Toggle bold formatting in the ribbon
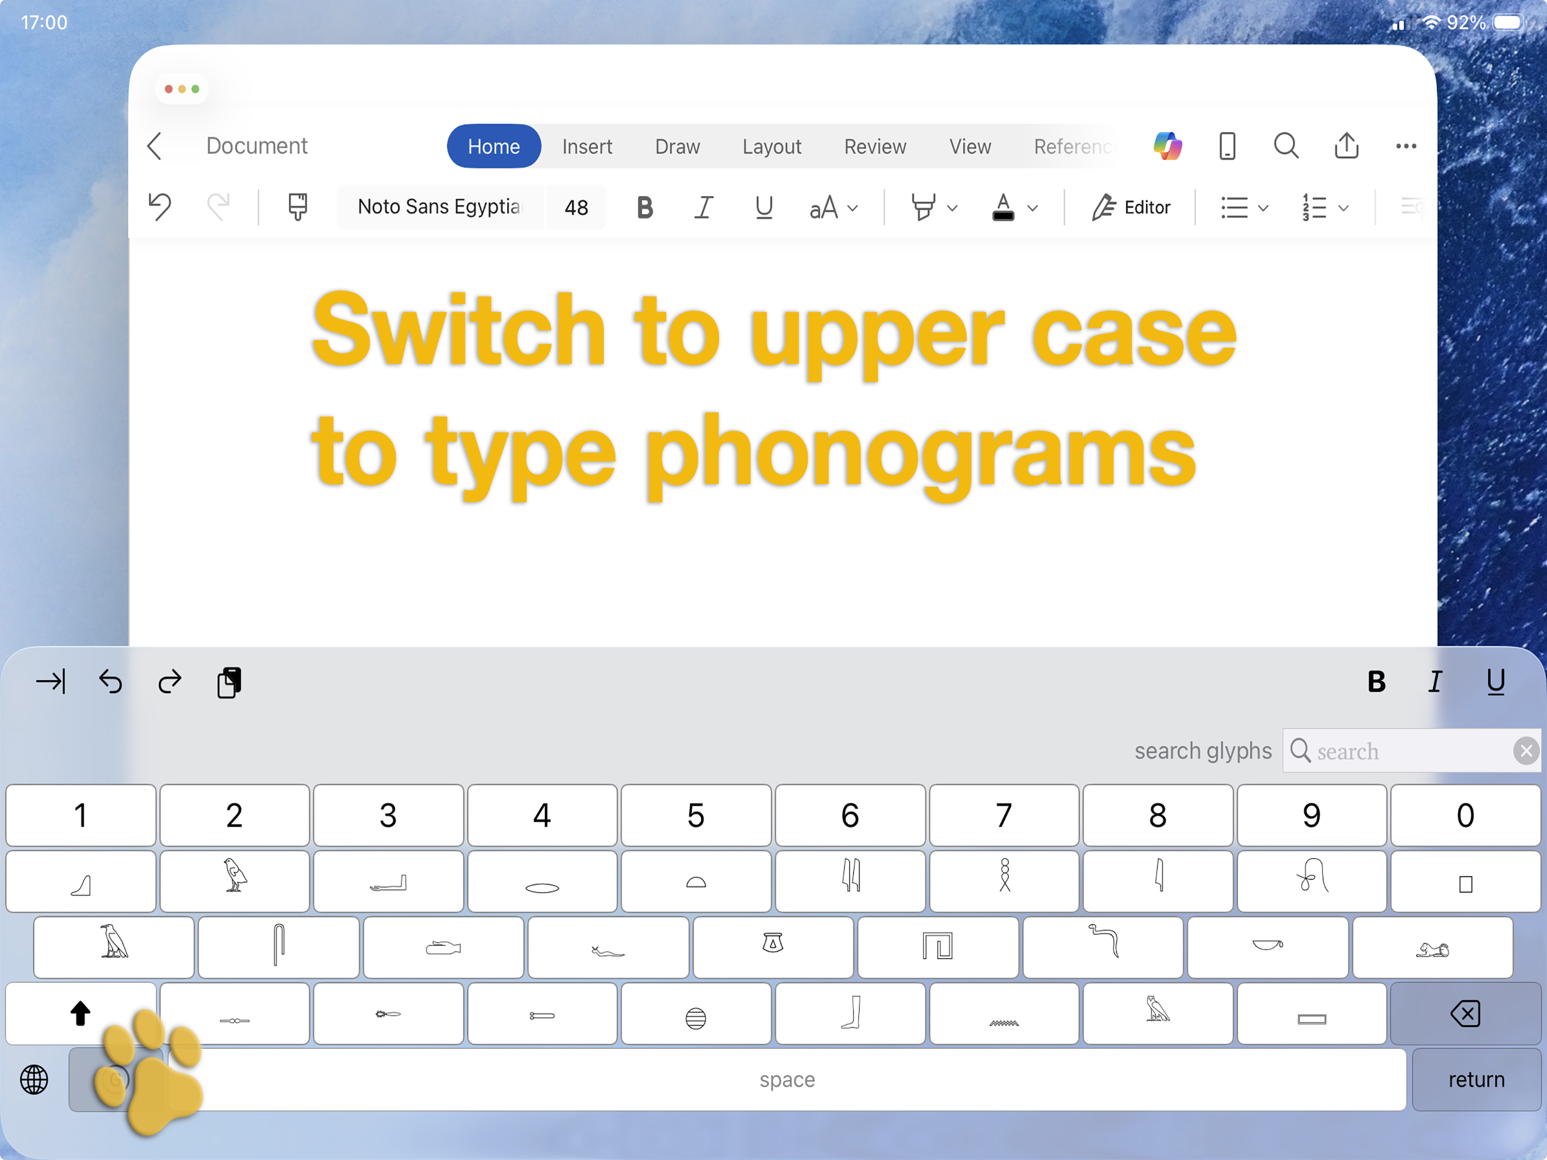 click(644, 207)
